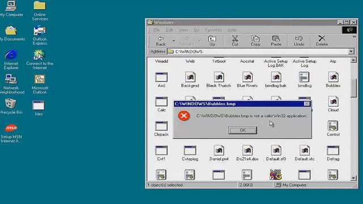Click Active Setup Log.BAK label

[x=276, y=63]
